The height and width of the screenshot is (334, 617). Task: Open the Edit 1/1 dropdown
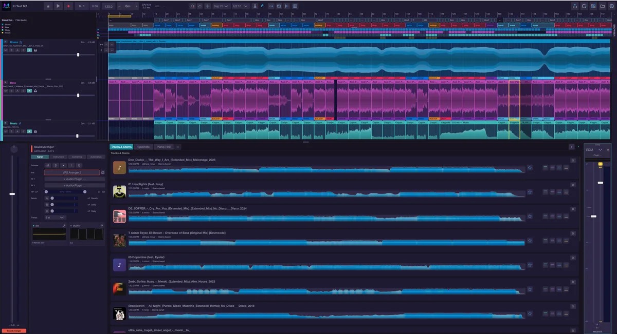(240, 6)
